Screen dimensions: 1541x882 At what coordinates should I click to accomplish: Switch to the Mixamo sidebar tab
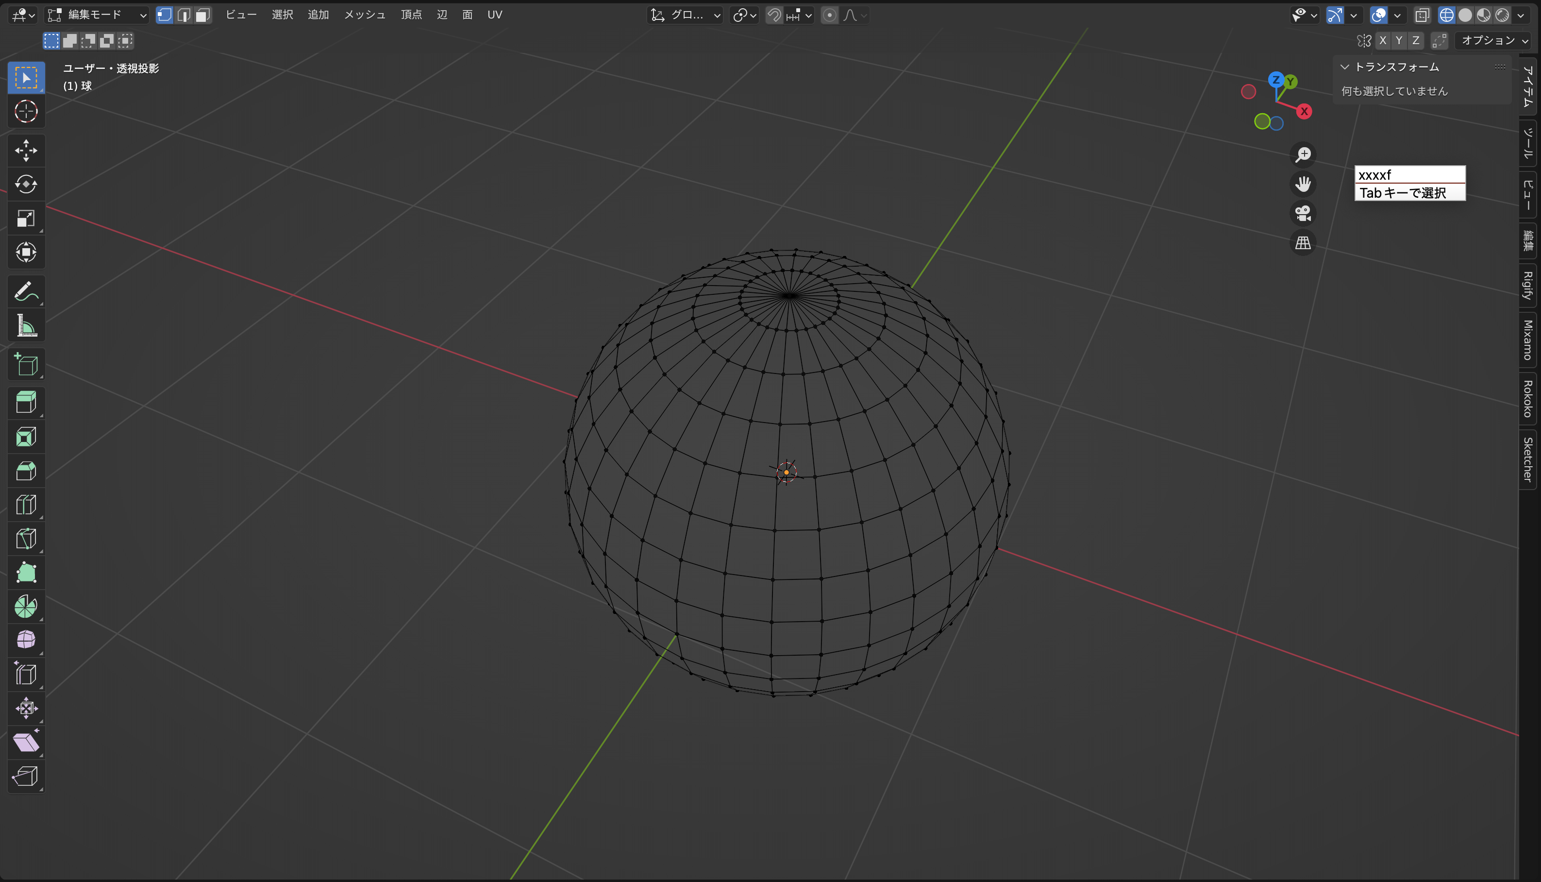point(1528,340)
